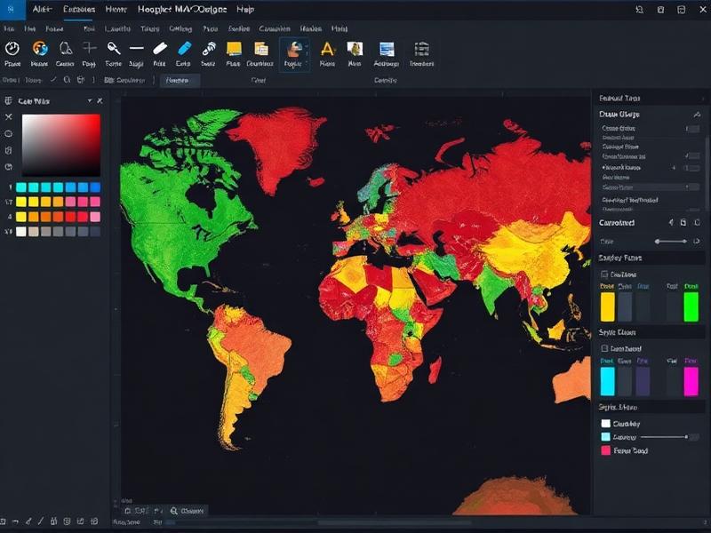Switch to the underlined second title-row tab

(79, 10)
